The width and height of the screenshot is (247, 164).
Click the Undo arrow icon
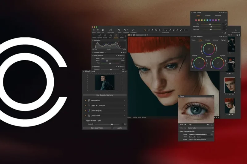click(125, 30)
